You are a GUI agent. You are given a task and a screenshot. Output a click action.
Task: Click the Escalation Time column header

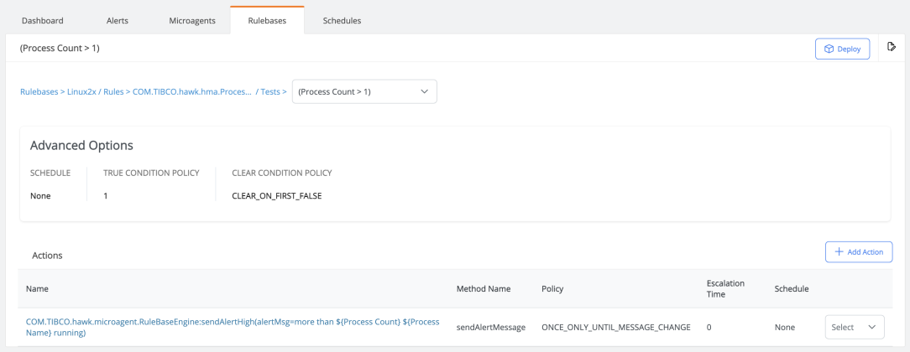[x=725, y=288]
